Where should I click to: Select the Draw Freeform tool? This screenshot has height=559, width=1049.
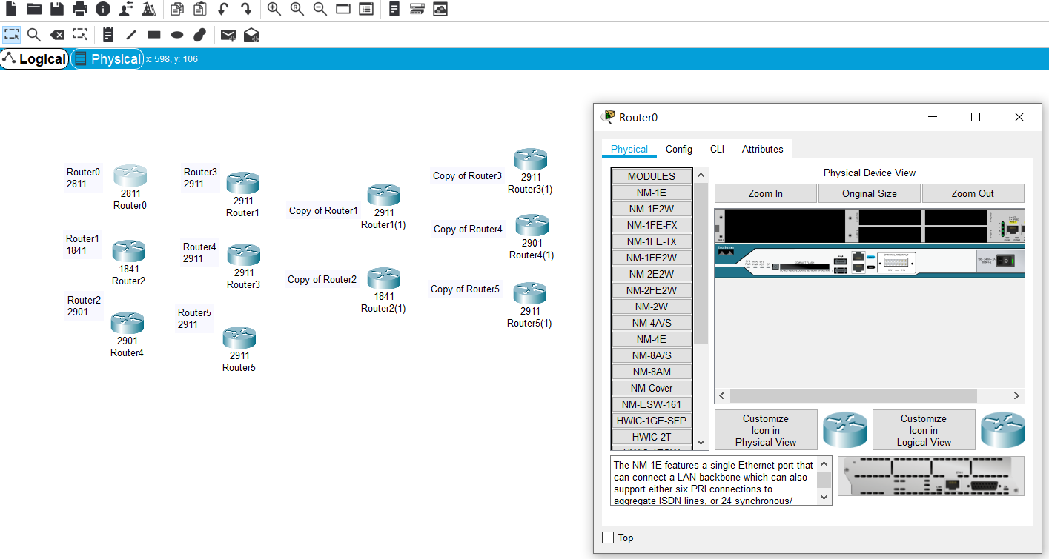200,34
